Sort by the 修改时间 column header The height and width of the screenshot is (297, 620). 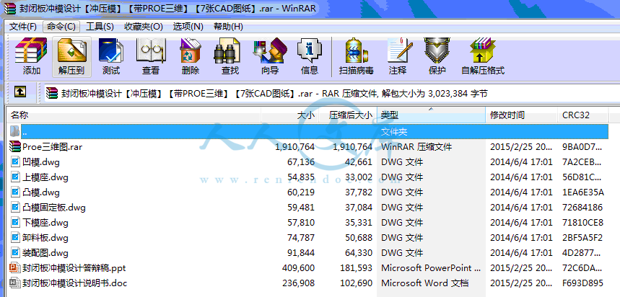pyautogui.click(x=522, y=115)
